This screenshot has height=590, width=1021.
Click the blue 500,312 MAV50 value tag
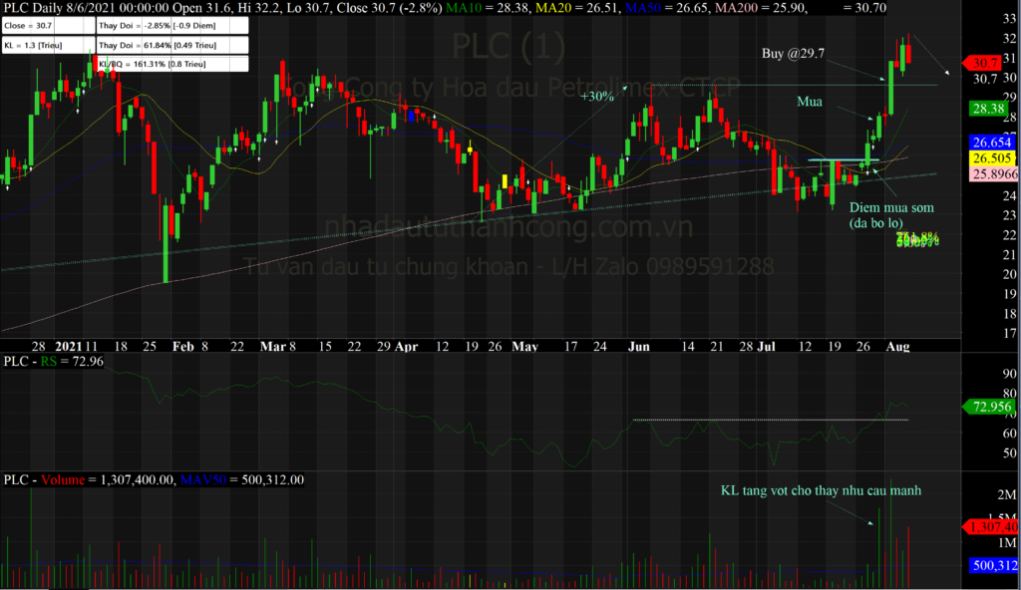pyautogui.click(x=992, y=566)
